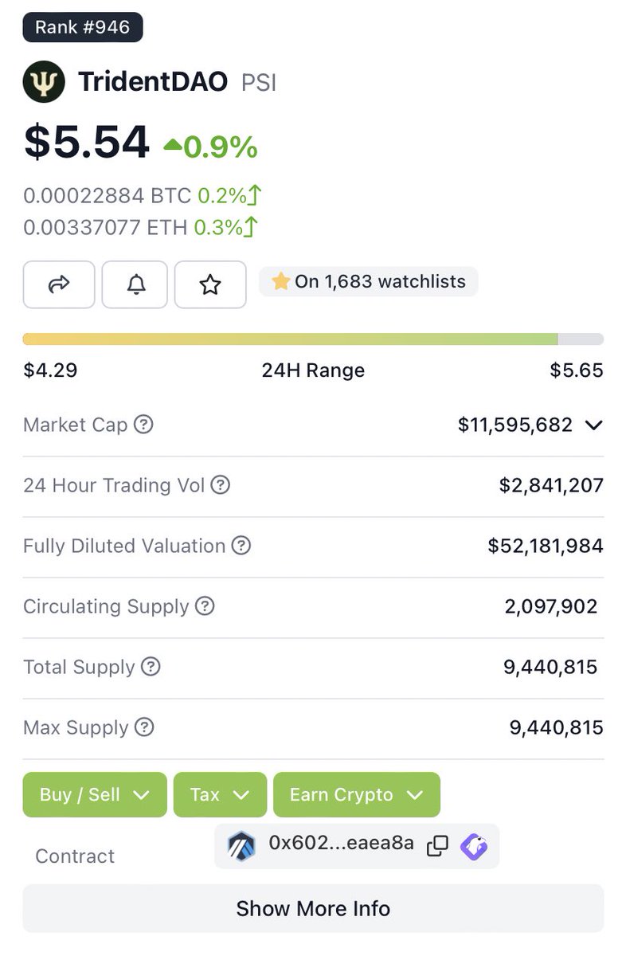Click the Arbitrum chain icon beside contract
This screenshot has height=956, width=626.
tap(241, 844)
